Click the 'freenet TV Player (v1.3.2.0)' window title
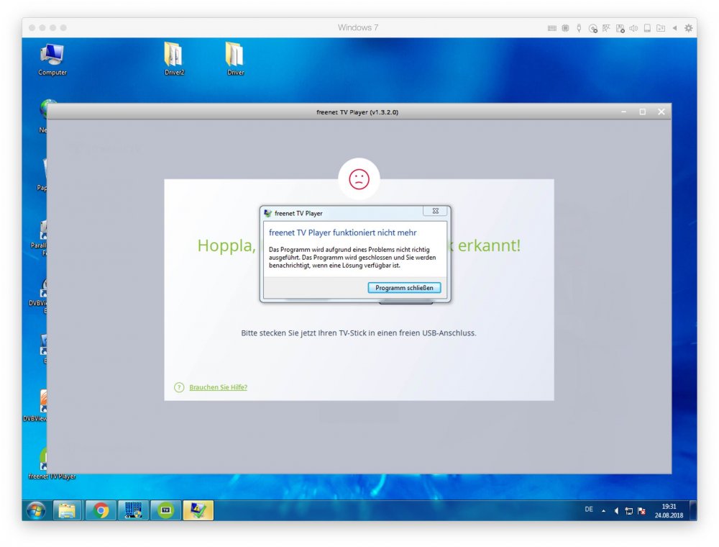The width and height of the screenshot is (719, 547). (357, 112)
